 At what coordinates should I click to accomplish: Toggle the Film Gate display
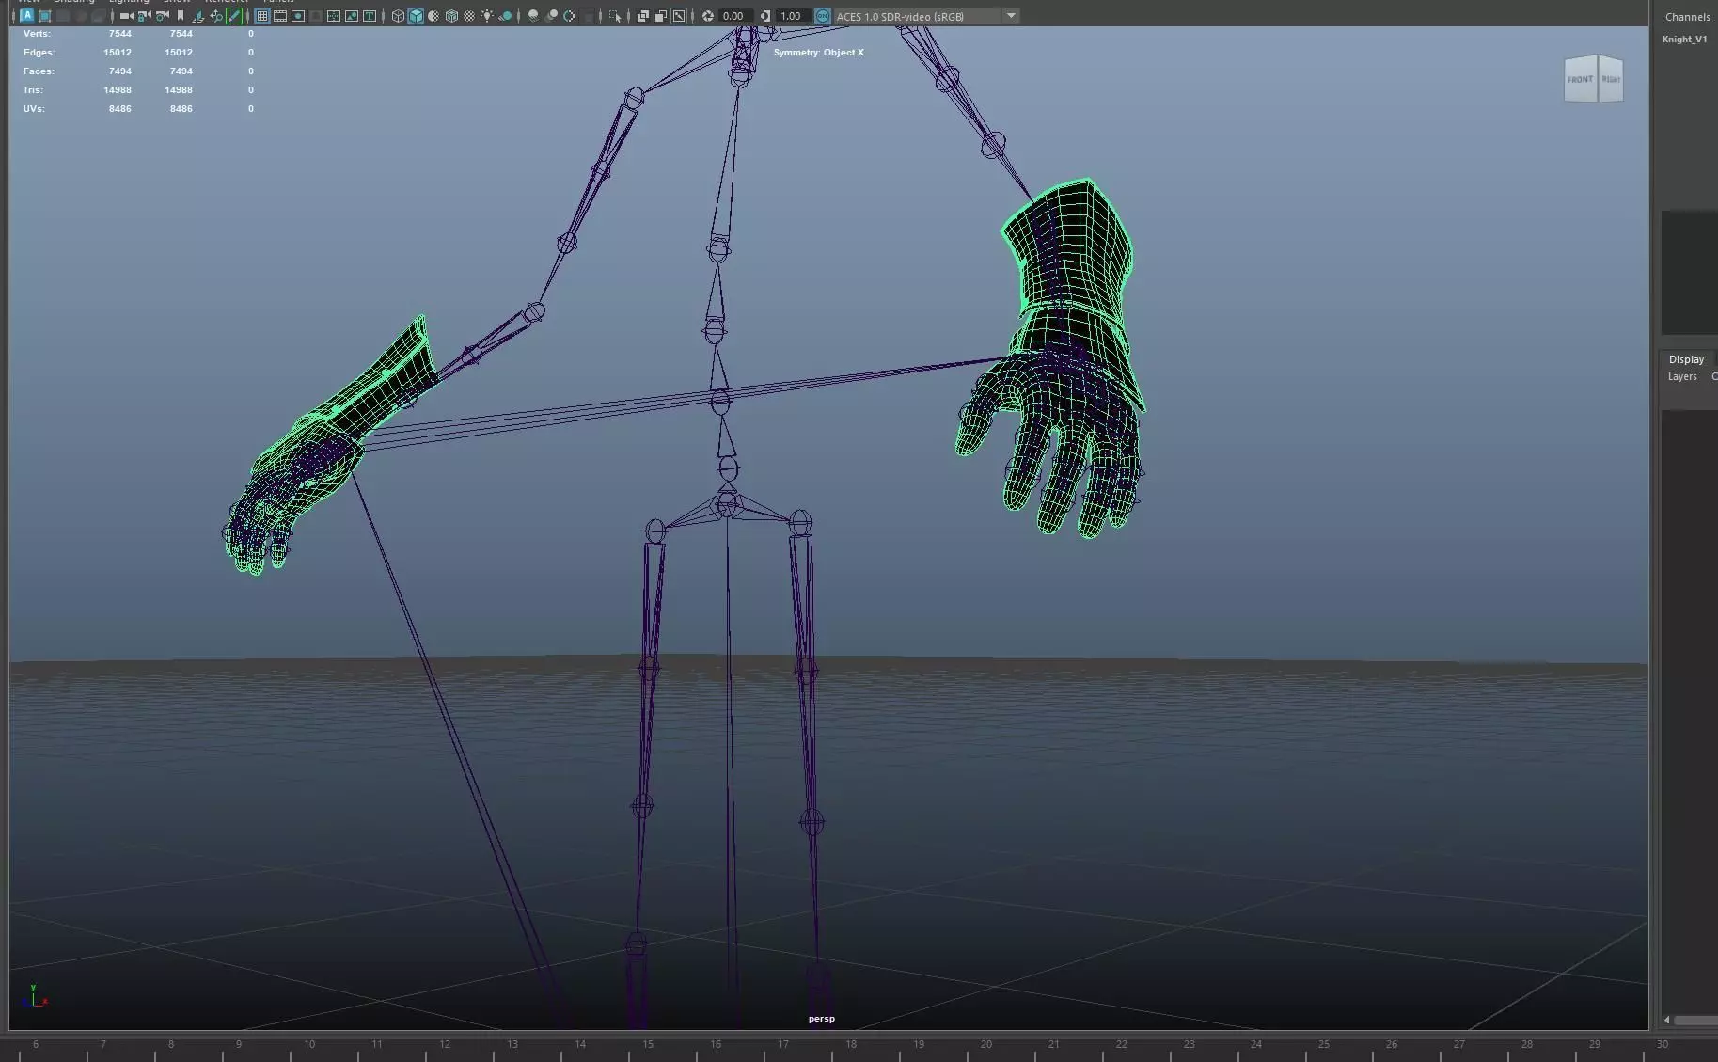(x=280, y=16)
